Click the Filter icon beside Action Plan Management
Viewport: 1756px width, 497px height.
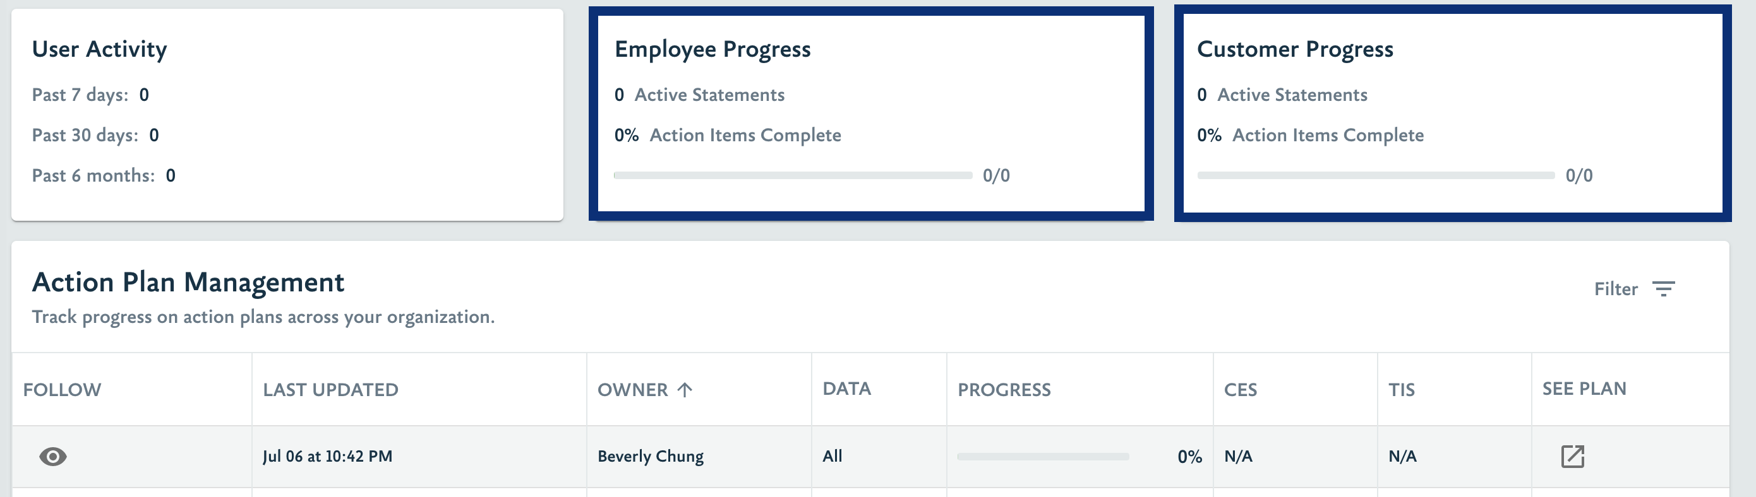pos(1663,289)
